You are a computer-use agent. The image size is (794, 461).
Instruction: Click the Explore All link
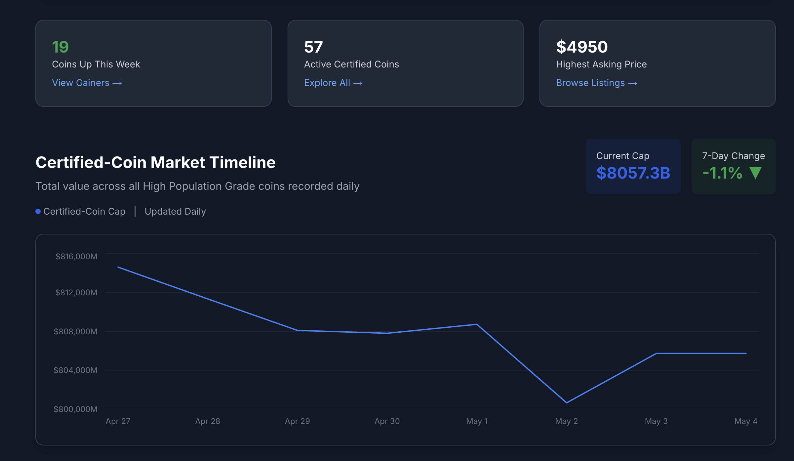tap(327, 83)
